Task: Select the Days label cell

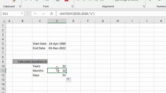Action: click(x=40, y=75)
